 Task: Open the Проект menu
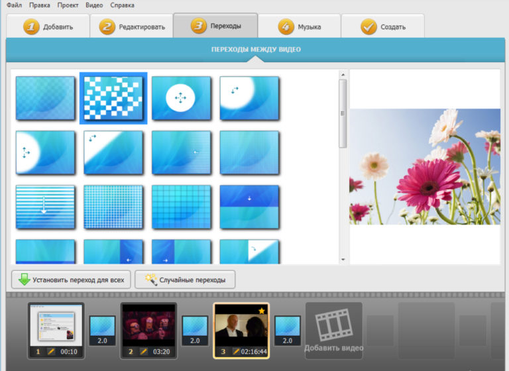(x=68, y=5)
